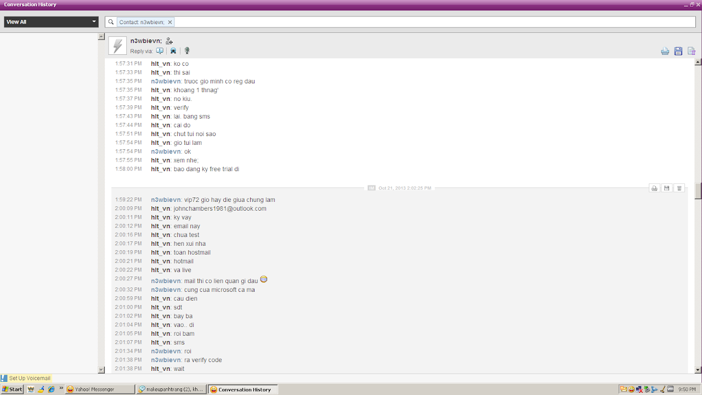Click the johnchambers1981@outlook.com message
The image size is (702, 395).
pos(220,208)
